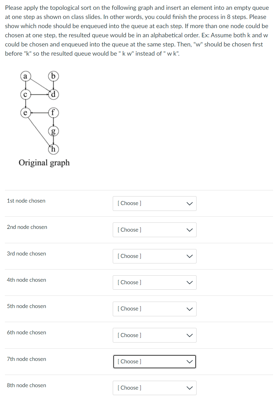This screenshot has width=277, height=400.
Task: Select node 'g' in the graph
Action: tap(53, 131)
